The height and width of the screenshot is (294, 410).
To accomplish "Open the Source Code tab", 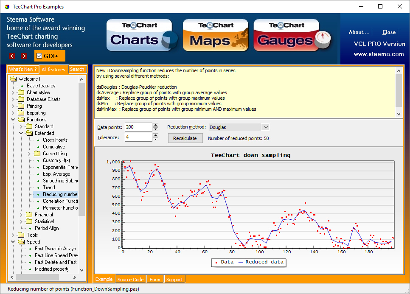I will click(x=130, y=280).
